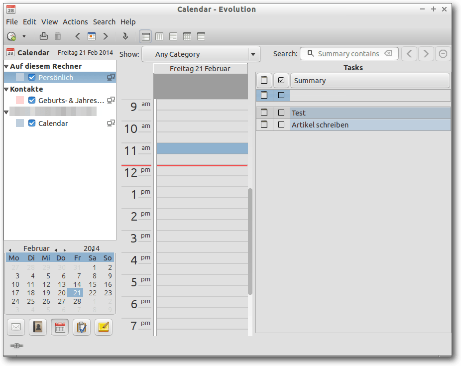Click the find previous arrow button
Image resolution: width=461 pixels, height=366 pixels.
pos(409,54)
